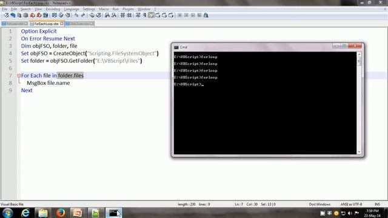
Task: Close the ForEachLoop.vbs tab
Action: pos(62,24)
